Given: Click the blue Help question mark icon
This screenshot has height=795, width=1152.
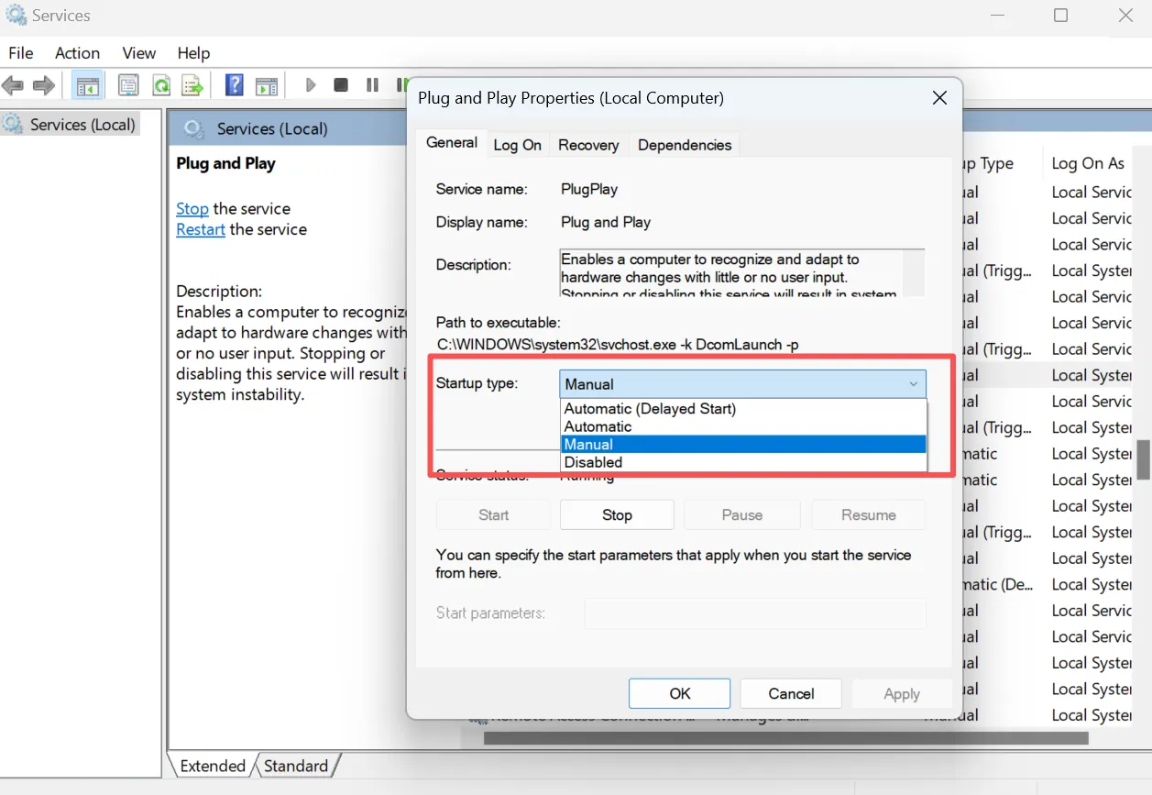Looking at the screenshot, I should click(235, 85).
